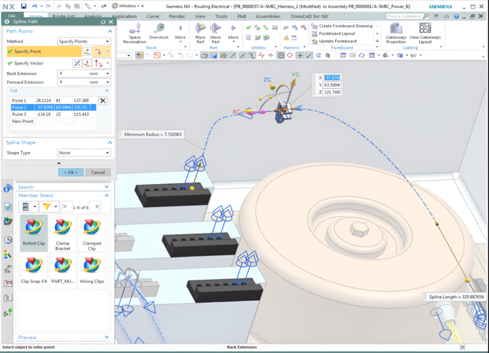This screenshot has width=489, height=353.
Task: Open the Method Specify Points dropdown
Action: click(x=84, y=41)
